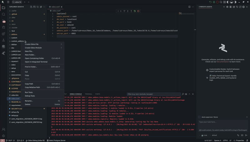Select Delete in context menu
This screenshot has height=142, width=250.
click(x=42, y=104)
